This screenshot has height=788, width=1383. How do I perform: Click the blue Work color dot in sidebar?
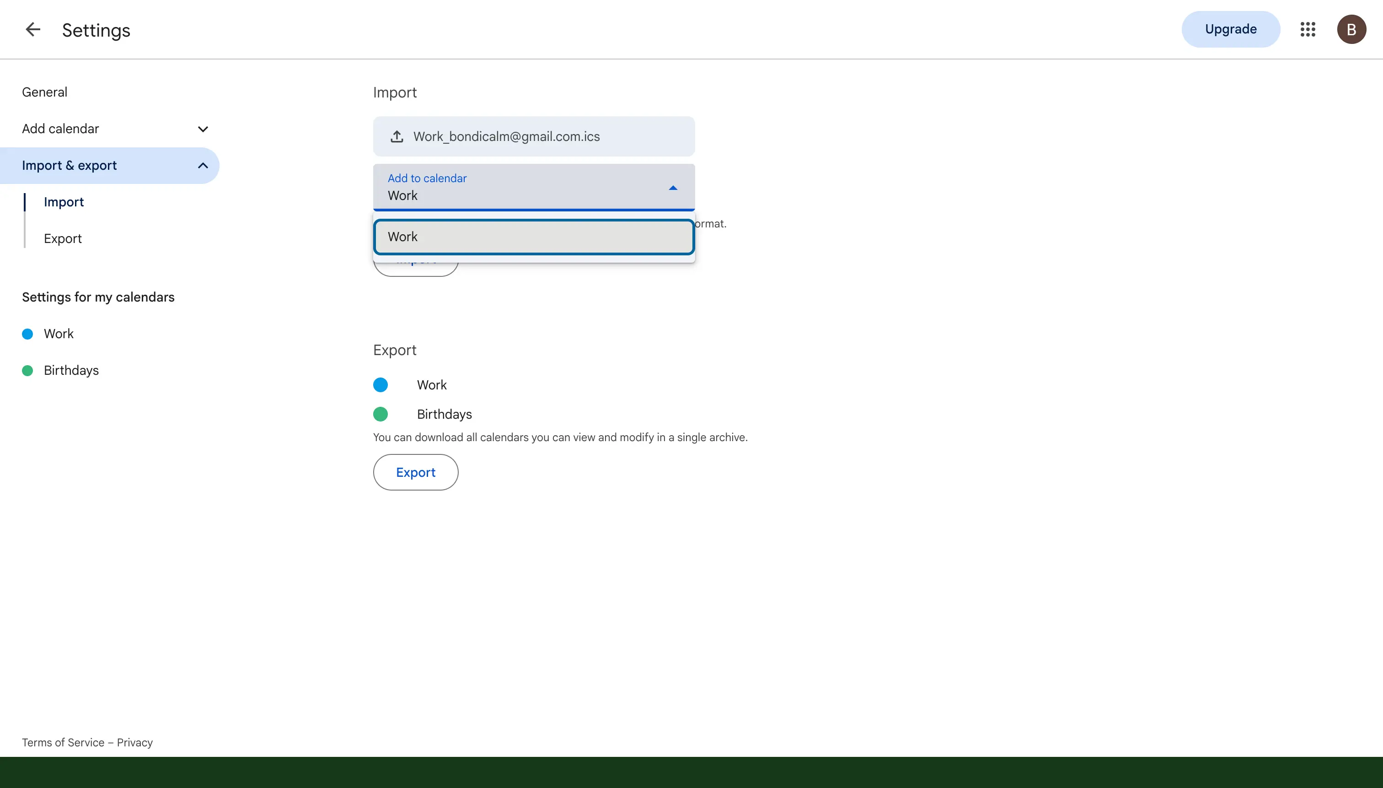coord(27,334)
